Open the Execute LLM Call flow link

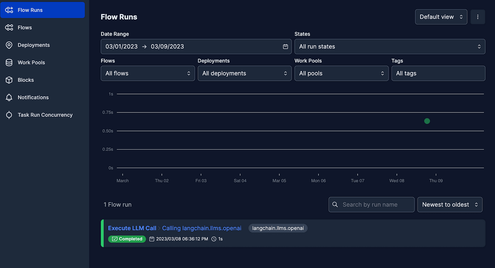132,228
